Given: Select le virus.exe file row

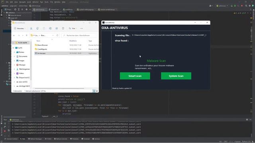Looking at the screenshot, I should pyautogui.click(x=67, y=53).
